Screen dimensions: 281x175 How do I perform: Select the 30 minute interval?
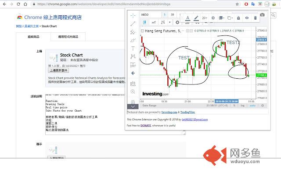(172, 14)
